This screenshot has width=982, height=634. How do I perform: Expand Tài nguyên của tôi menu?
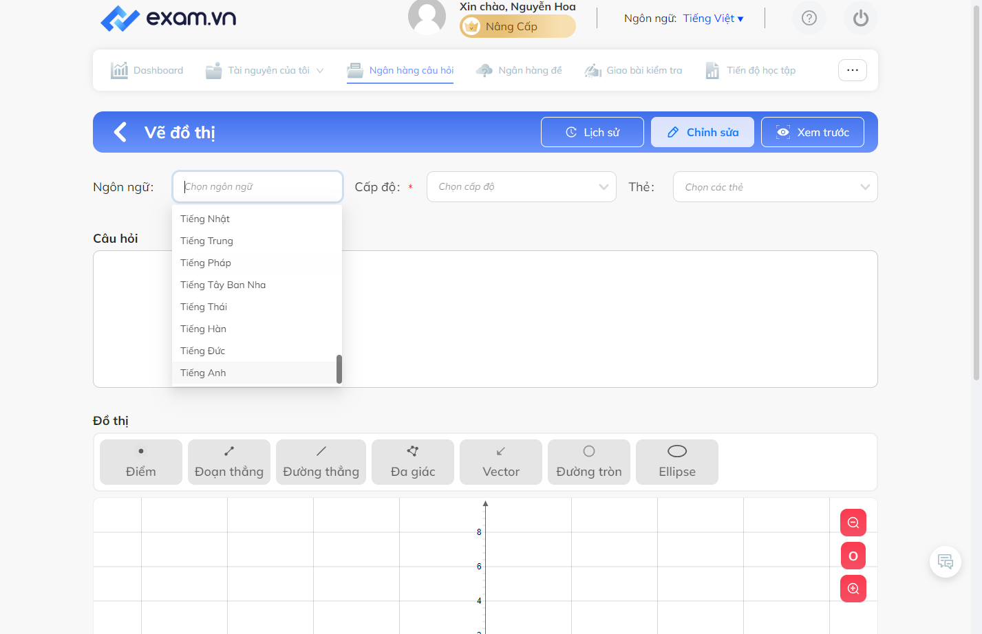265,70
